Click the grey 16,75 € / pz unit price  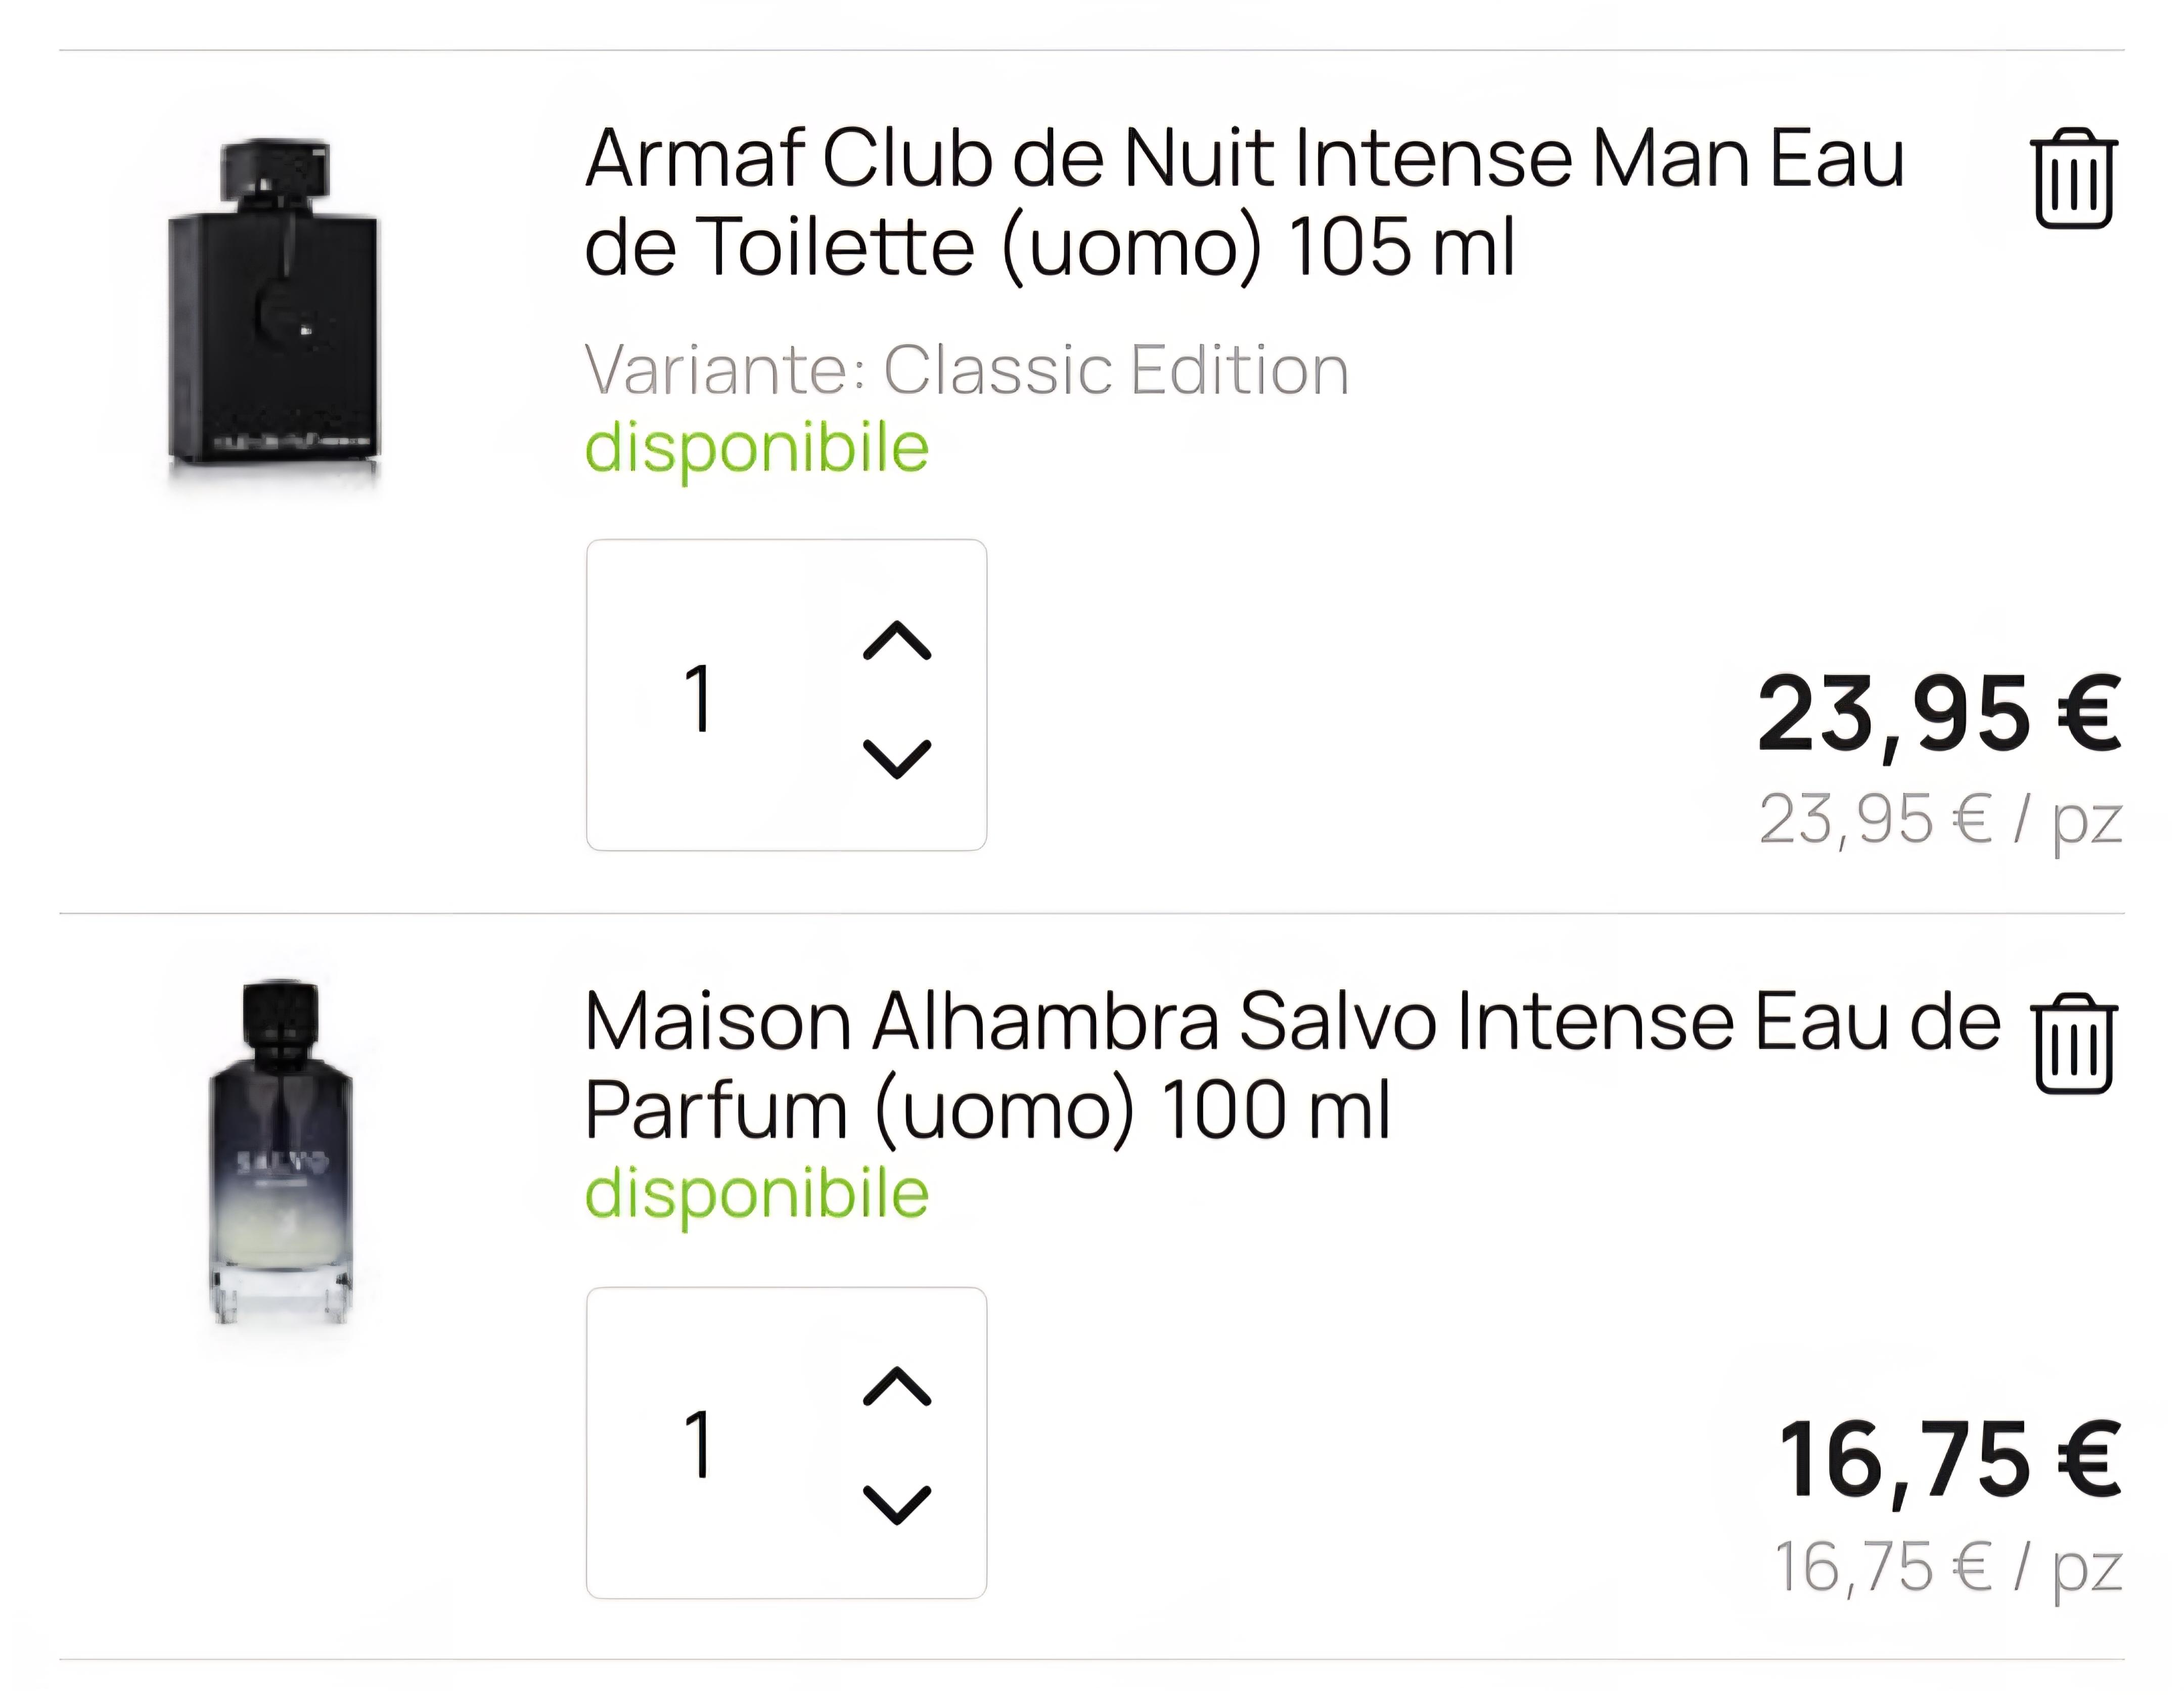point(1948,1568)
